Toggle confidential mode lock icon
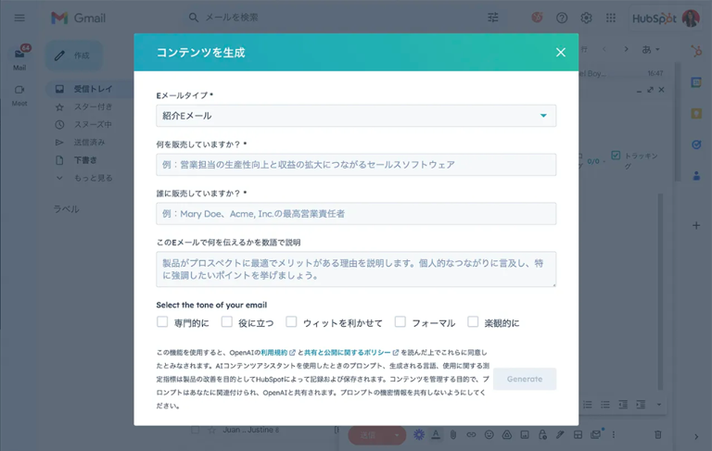Viewport: 712px width, 451px height. (x=542, y=434)
